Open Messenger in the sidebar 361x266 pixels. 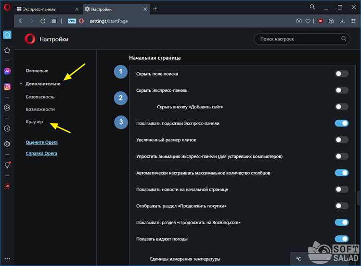(7, 71)
